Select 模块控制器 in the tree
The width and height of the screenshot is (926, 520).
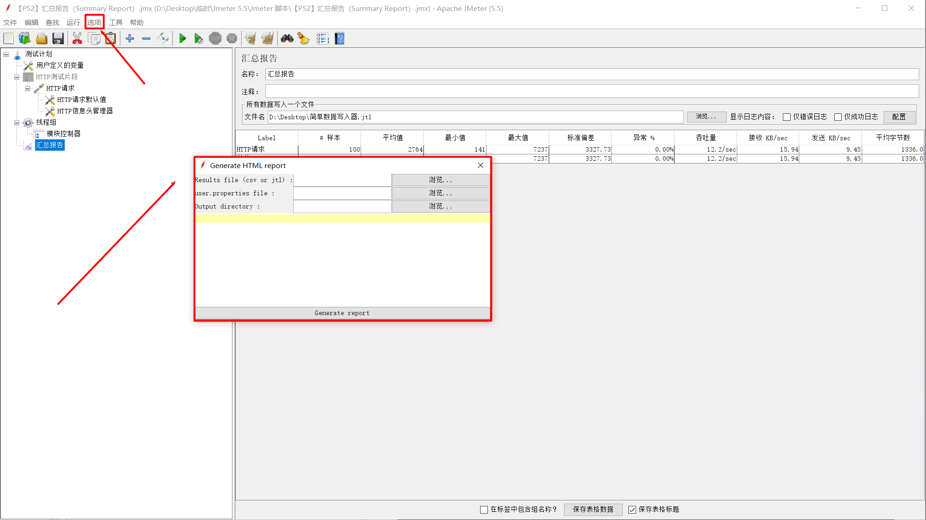[63, 134]
